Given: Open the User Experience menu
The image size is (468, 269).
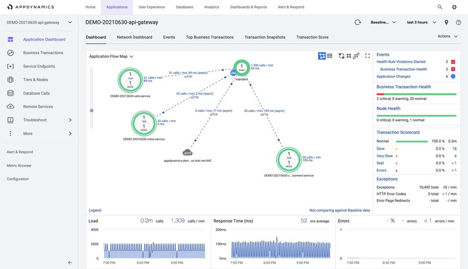Looking at the screenshot, I should click(151, 7).
